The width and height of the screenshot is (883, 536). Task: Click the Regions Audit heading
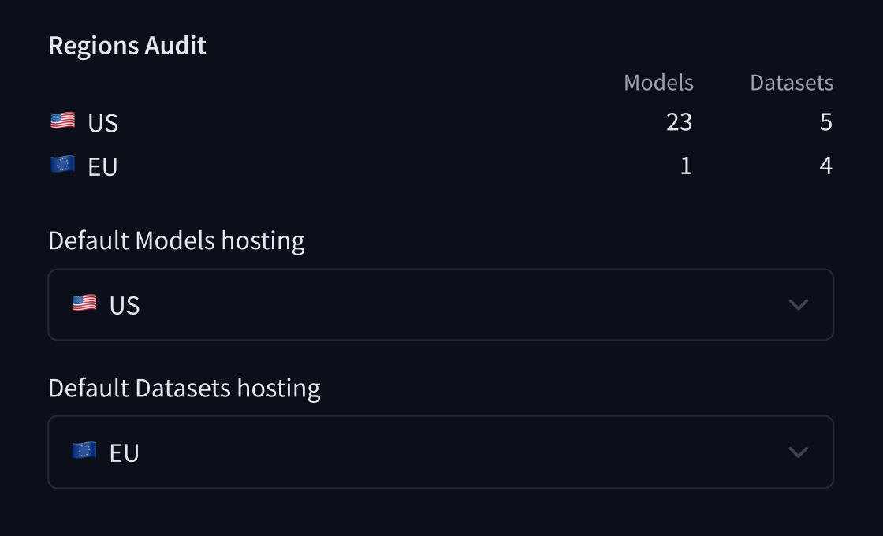tap(127, 46)
